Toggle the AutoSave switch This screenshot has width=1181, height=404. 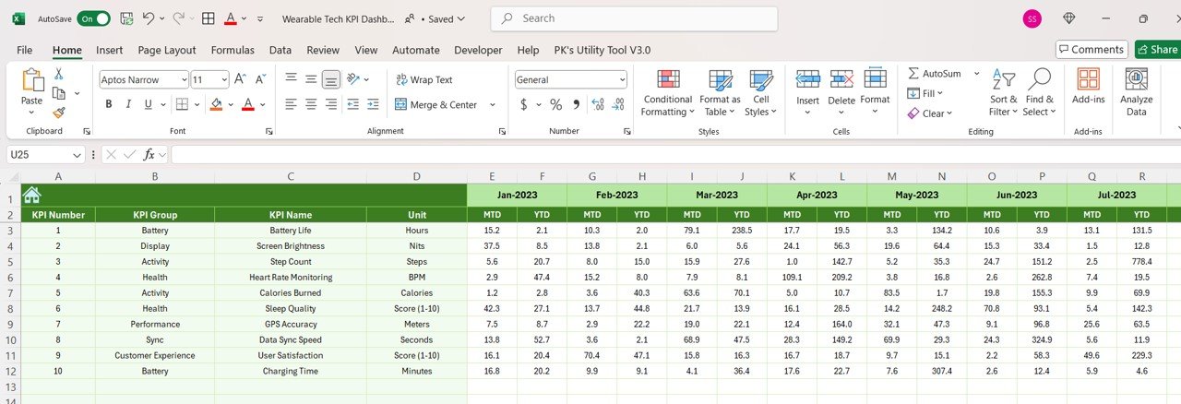coord(93,18)
